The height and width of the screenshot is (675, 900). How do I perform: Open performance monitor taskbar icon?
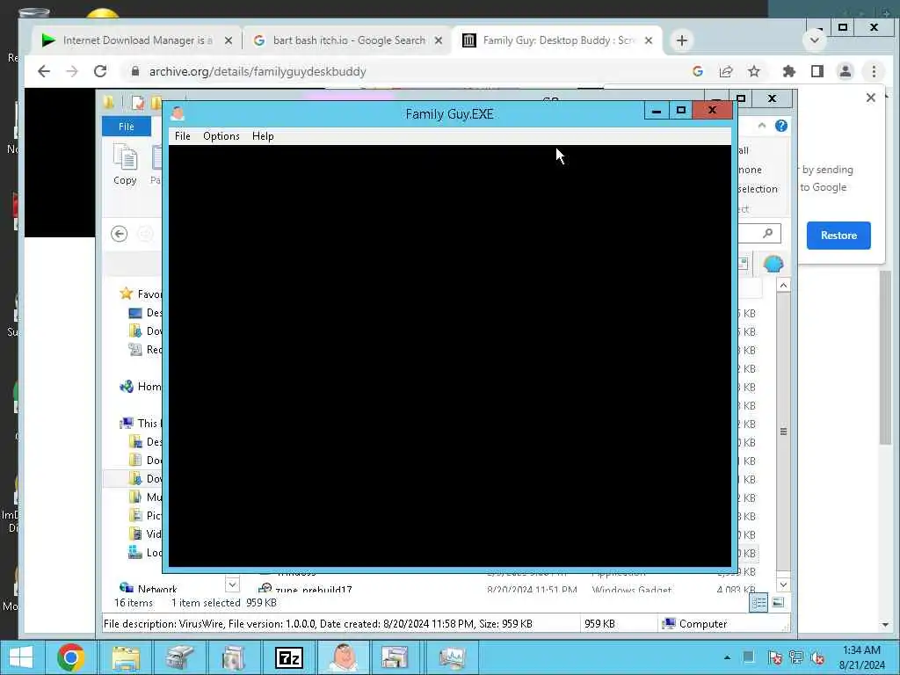(453, 657)
